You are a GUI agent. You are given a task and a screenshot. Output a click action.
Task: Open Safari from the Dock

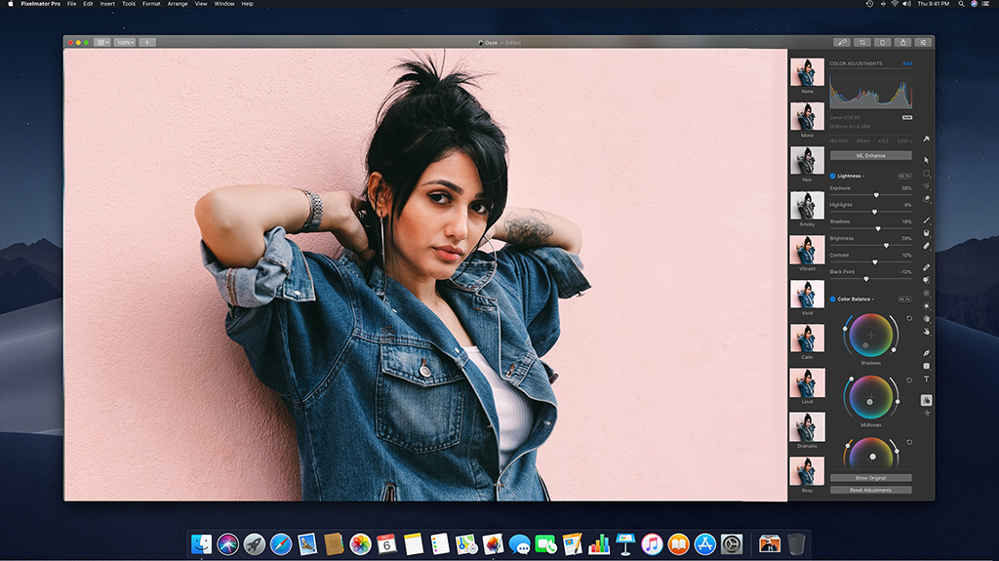[x=280, y=543]
